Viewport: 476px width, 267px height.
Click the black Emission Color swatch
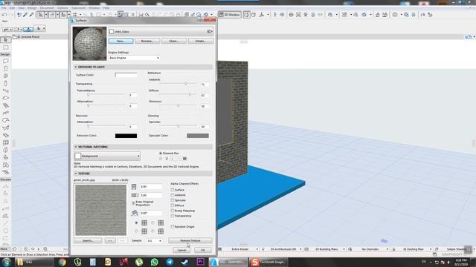point(126,136)
